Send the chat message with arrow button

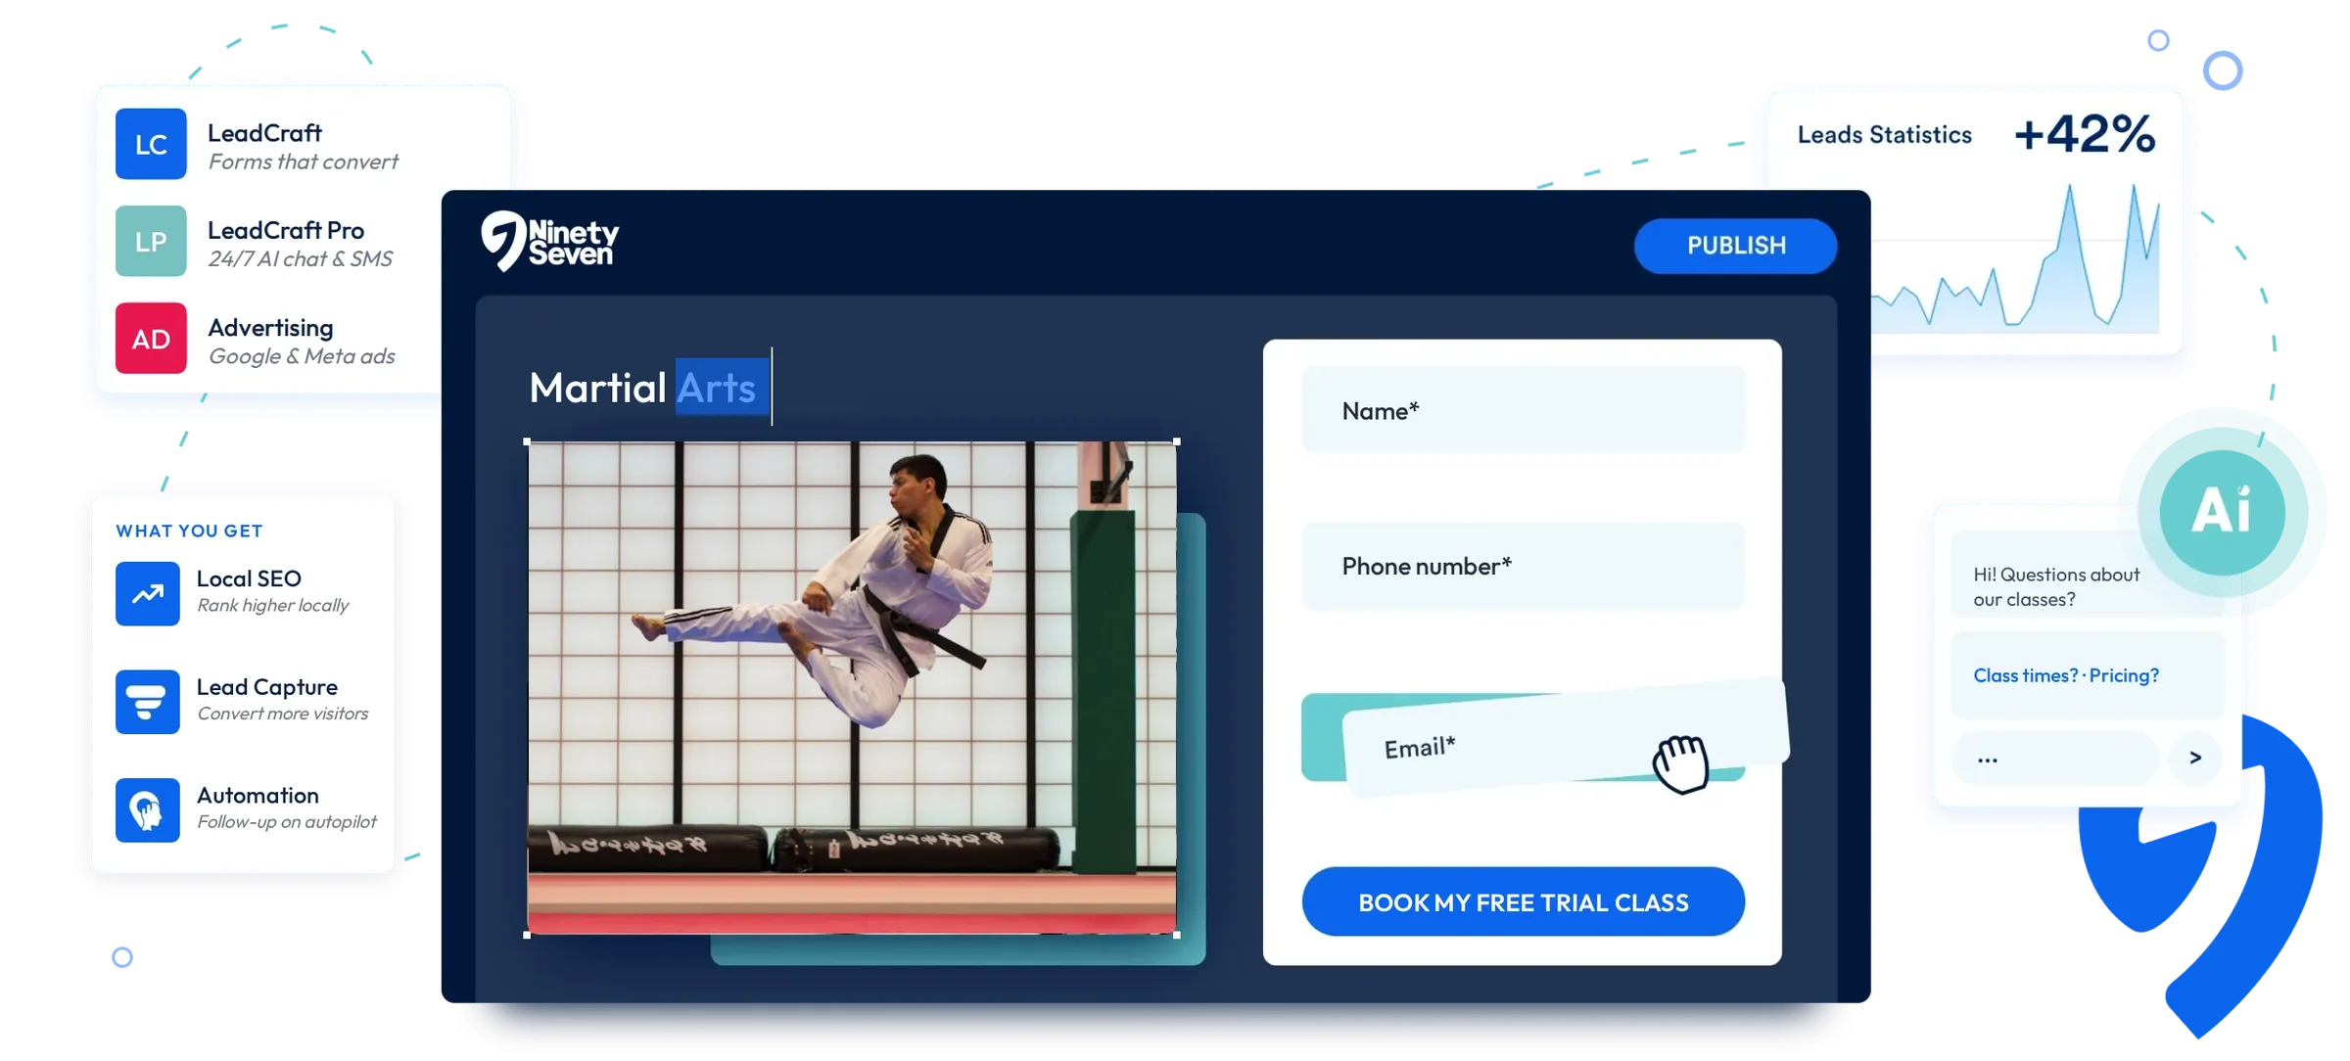[2194, 758]
